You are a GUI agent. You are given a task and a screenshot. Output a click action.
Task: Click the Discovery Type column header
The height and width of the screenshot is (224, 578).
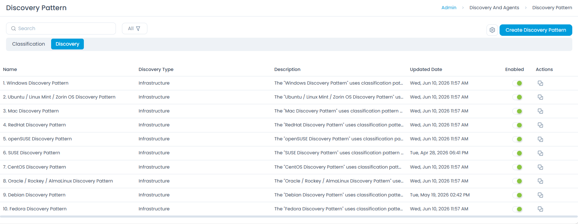(156, 69)
